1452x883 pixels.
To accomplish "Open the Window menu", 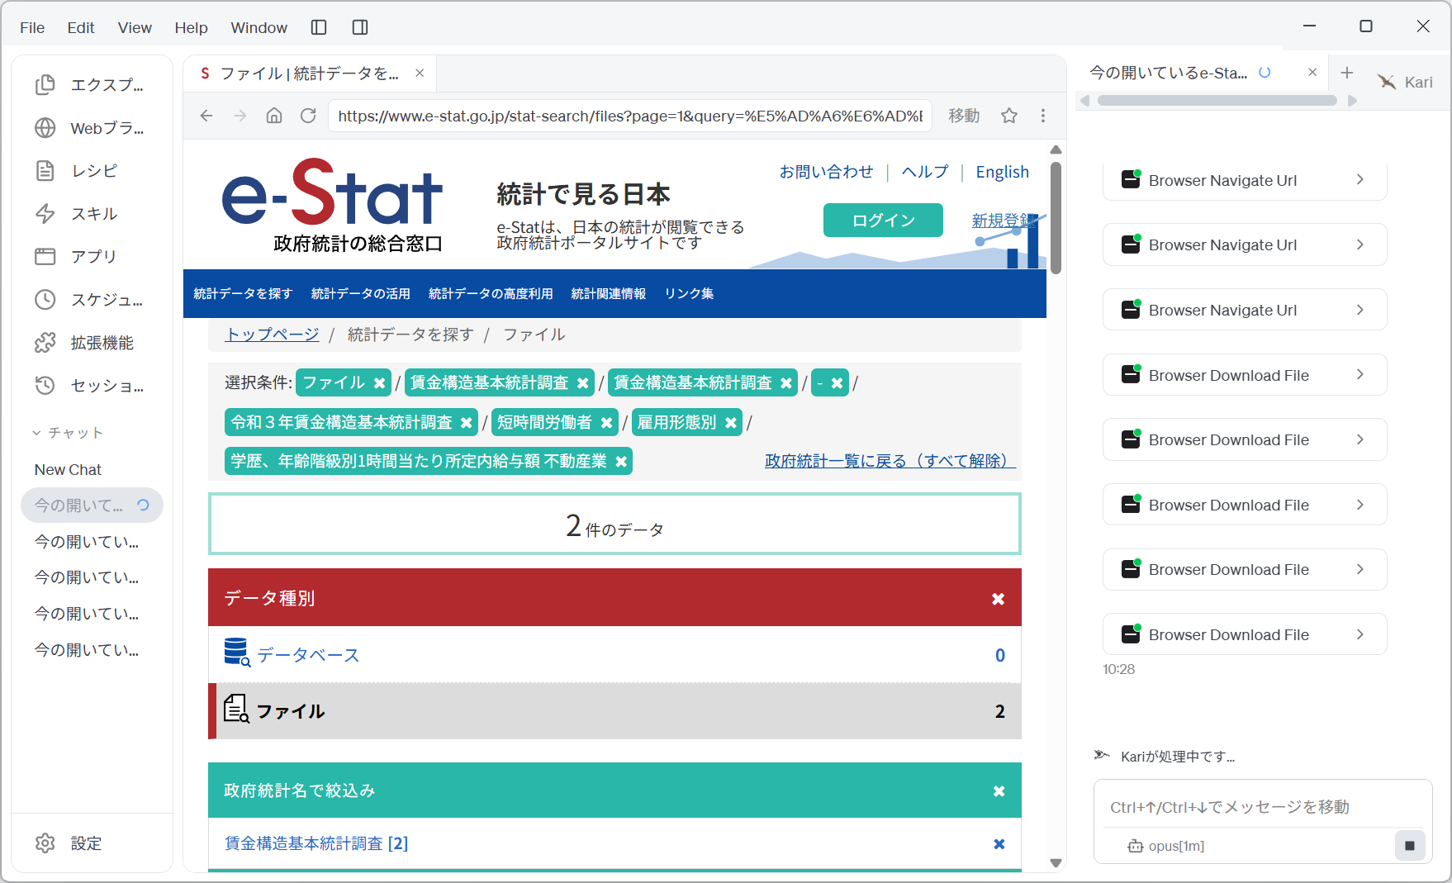I will (259, 27).
